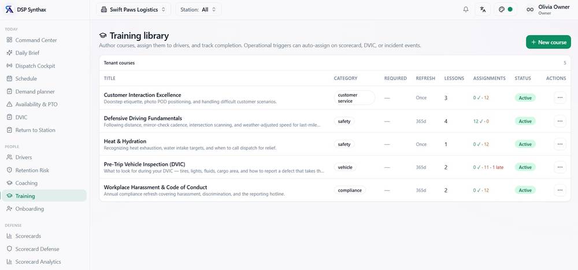This screenshot has width=578, height=270.
Task: Open Daily Brief page
Action: (45, 52)
